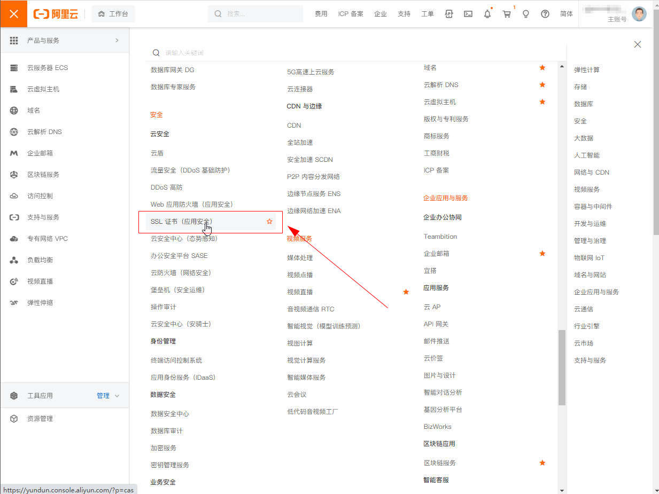Open the workbench home button
659x494 pixels.
[113, 14]
